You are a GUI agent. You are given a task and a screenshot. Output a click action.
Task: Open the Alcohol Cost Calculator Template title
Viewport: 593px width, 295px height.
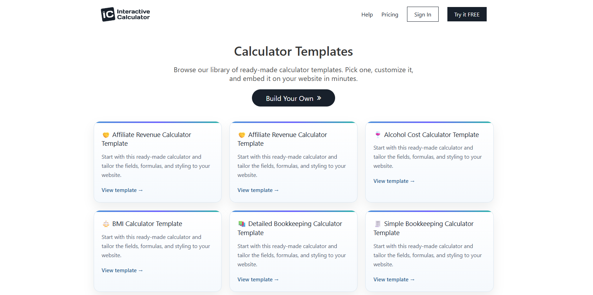point(431,135)
